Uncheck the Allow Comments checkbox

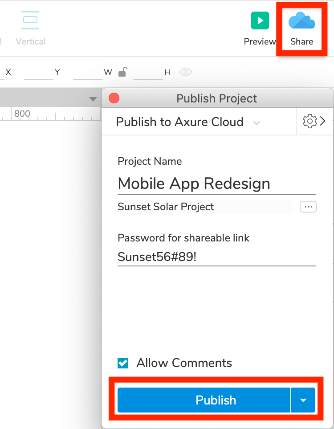(x=123, y=363)
